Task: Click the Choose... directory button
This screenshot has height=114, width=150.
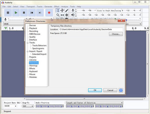Action: (x=116, y=34)
